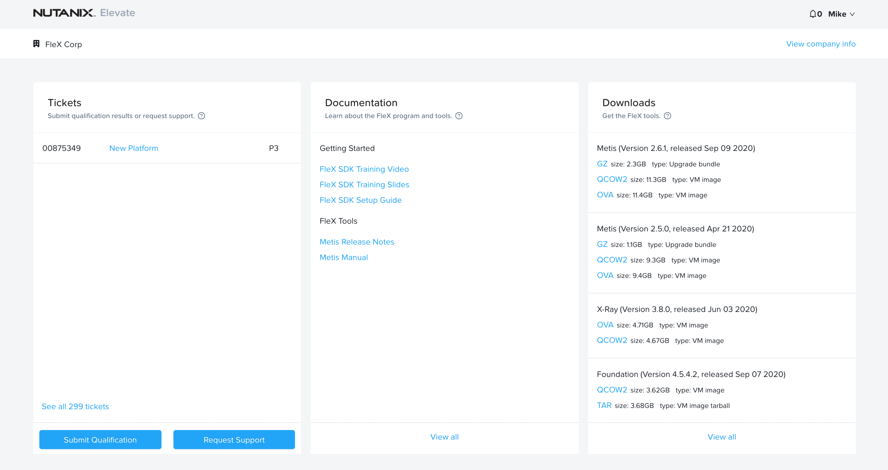Image resolution: width=888 pixels, height=470 pixels.
Task: Open Metis Release Notes
Action: pos(356,242)
